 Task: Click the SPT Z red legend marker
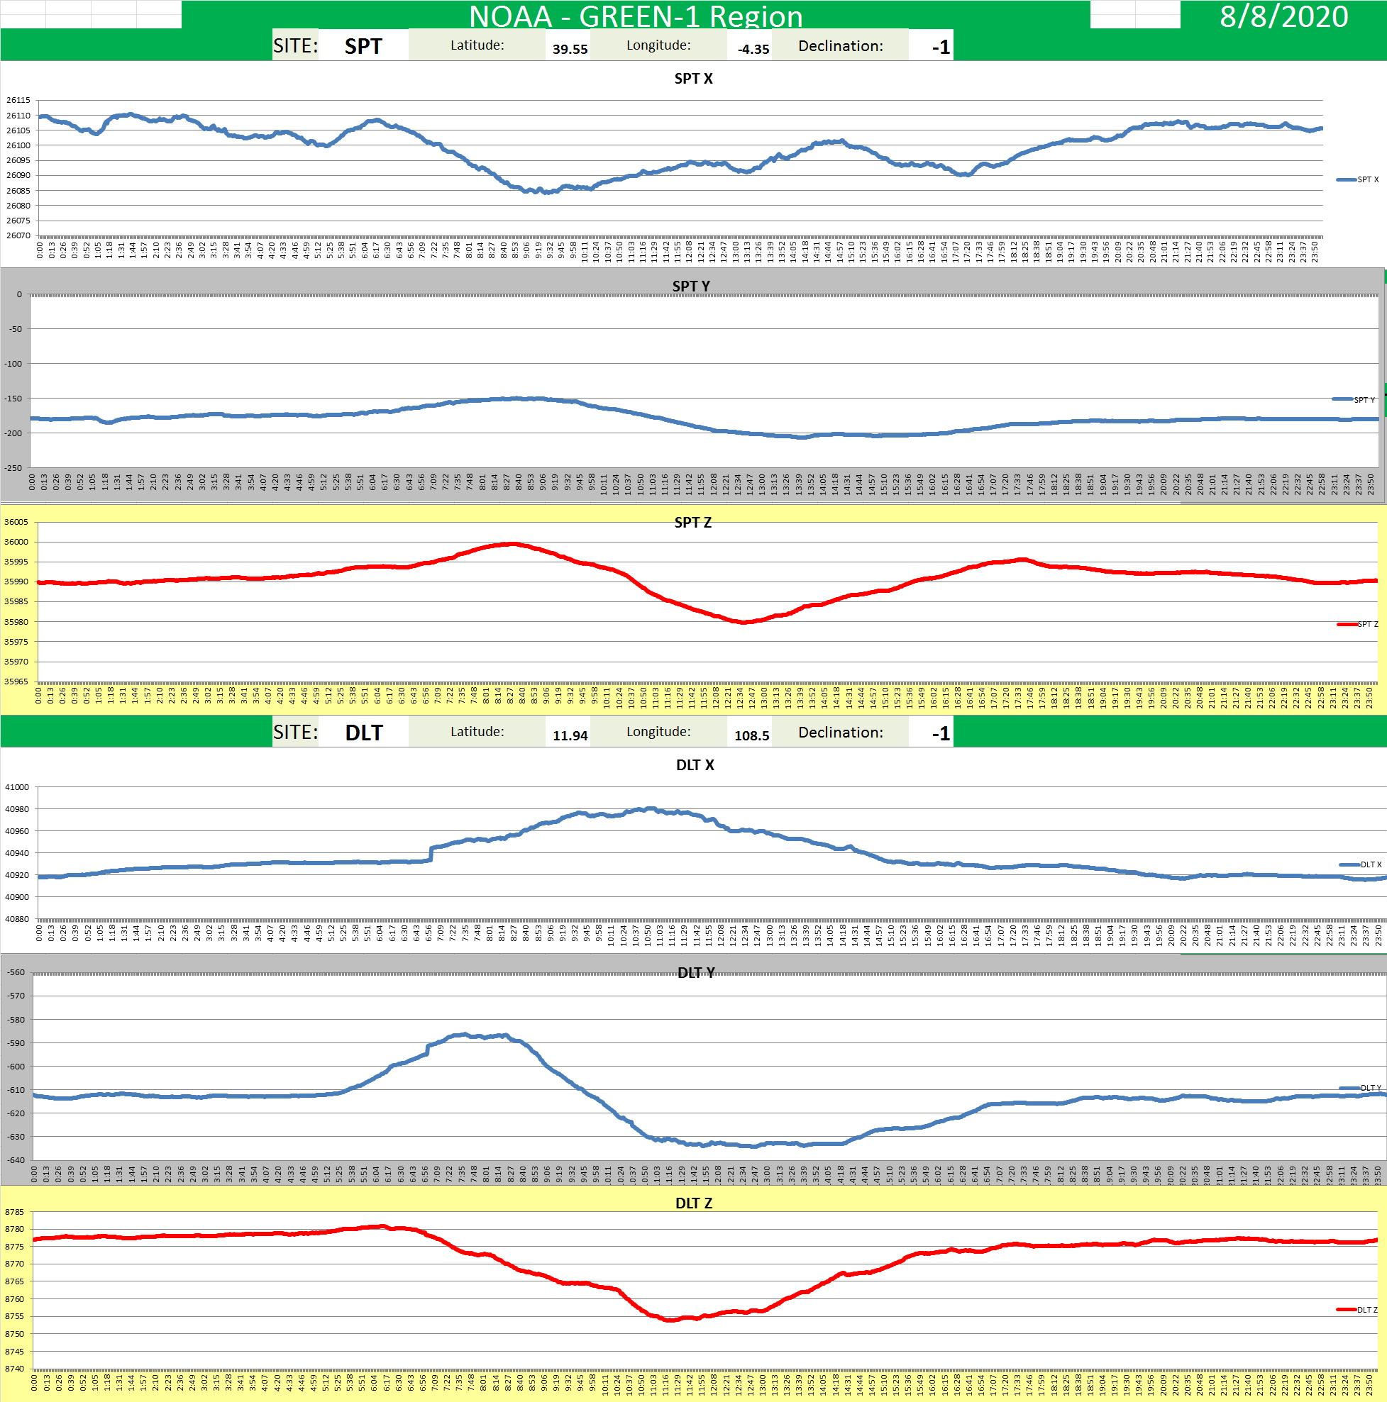tap(1347, 624)
